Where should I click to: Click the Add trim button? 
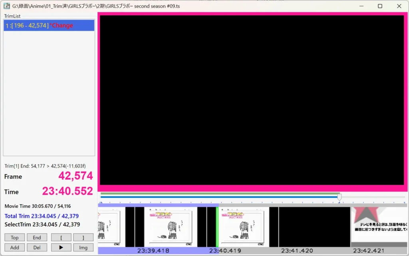(15, 247)
